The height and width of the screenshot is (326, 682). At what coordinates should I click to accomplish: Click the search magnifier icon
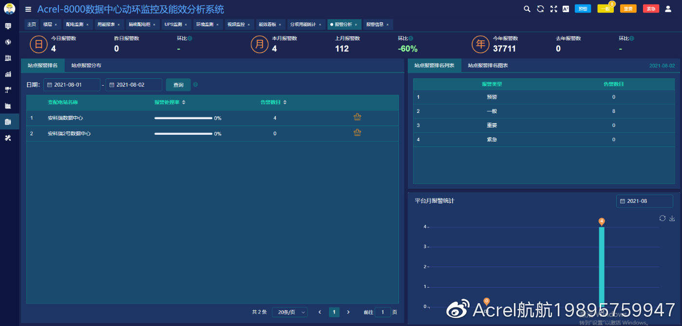point(527,9)
